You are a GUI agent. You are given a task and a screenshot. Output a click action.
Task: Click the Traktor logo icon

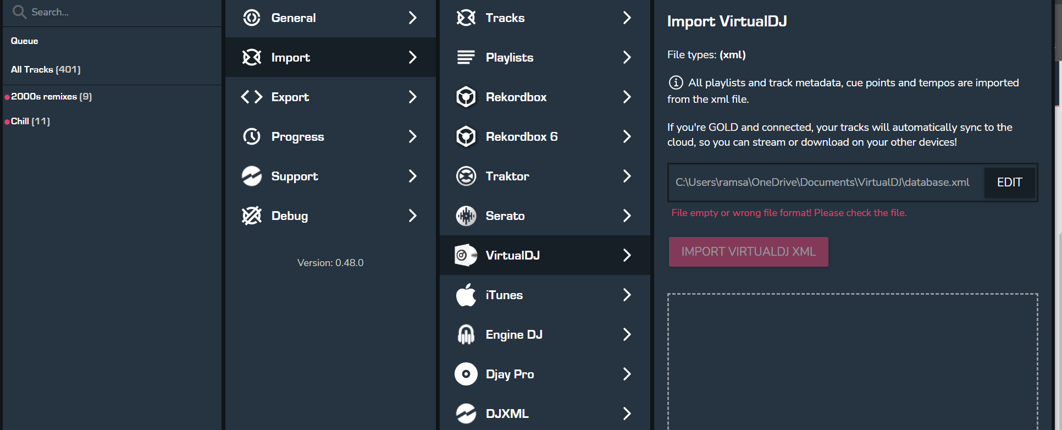[466, 176]
